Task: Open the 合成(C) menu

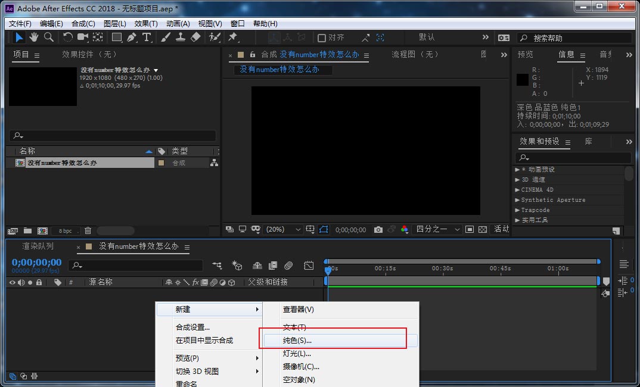Action: point(83,23)
